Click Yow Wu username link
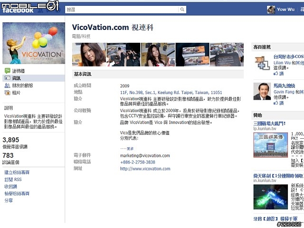The width and height of the screenshot is (304, 228). pyautogui.click(x=286, y=9)
